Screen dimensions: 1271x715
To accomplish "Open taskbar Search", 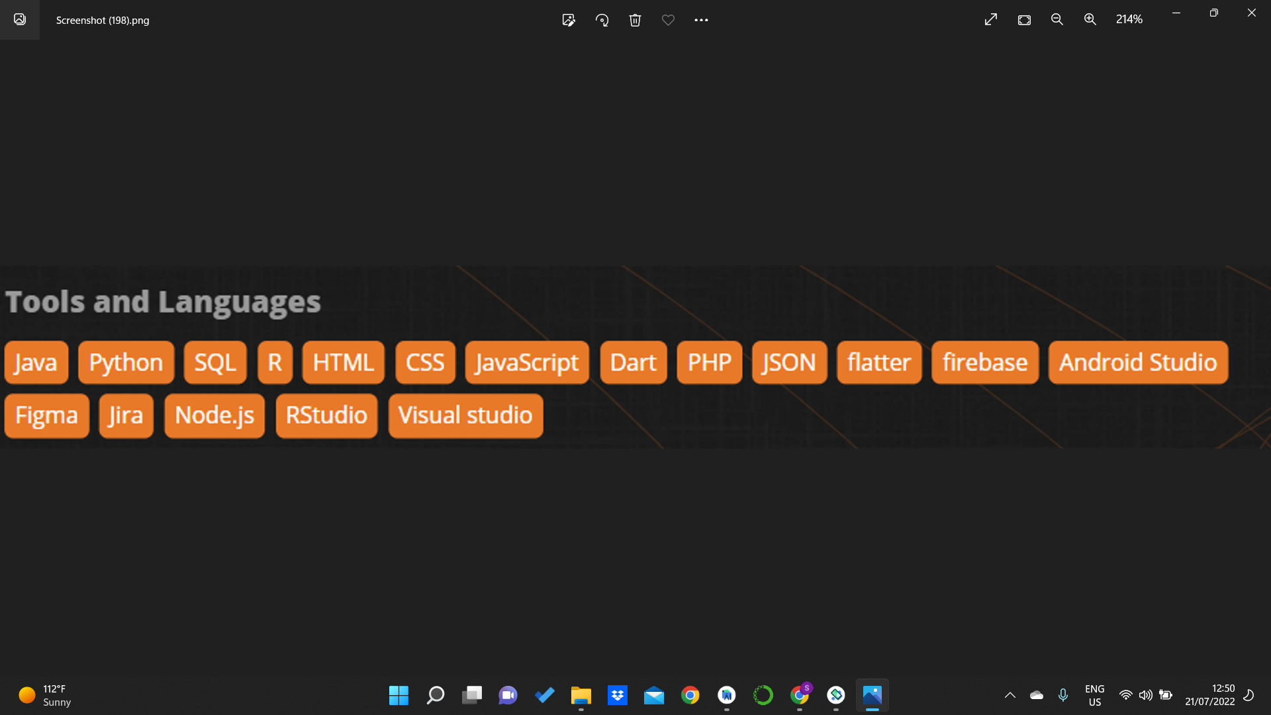I will click(435, 695).
